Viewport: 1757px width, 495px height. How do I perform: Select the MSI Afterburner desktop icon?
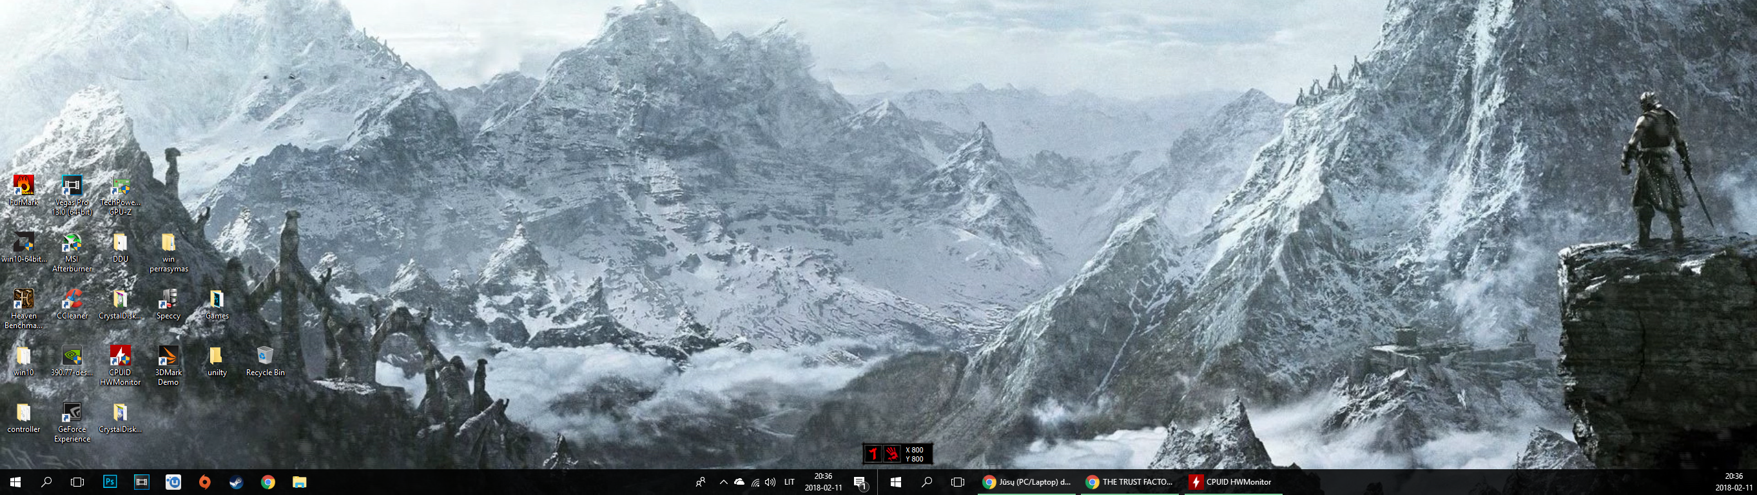click(72, 252)
